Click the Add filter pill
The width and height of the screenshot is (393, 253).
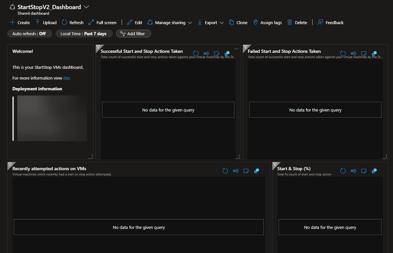coord(133,33)
